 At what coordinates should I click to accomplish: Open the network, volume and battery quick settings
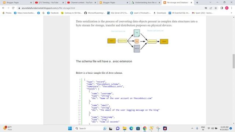pos(212,128)
